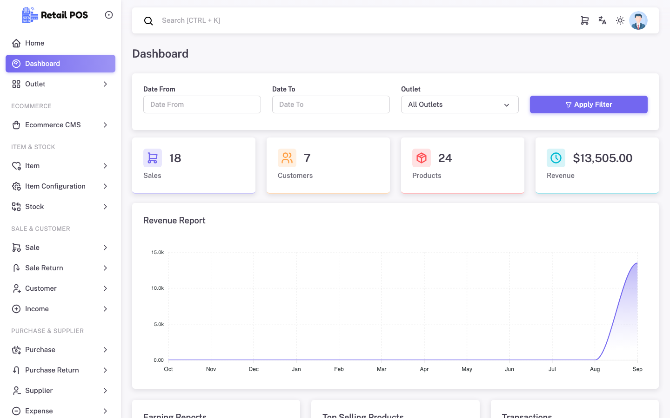This screenshot has width=670, height=418.
Task: Click the Revenue clock icon
Action: point(556,158)
